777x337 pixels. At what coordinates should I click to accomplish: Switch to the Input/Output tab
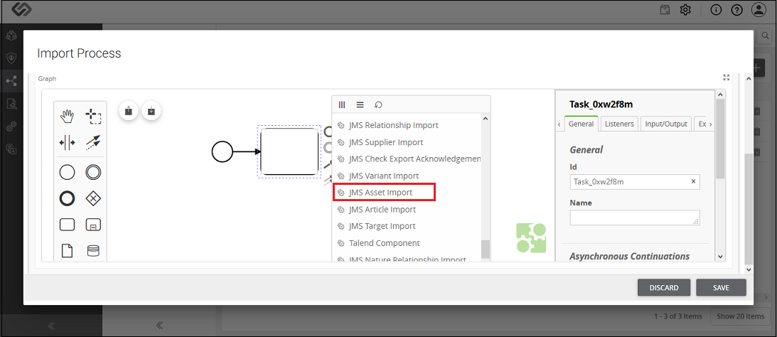666,124
